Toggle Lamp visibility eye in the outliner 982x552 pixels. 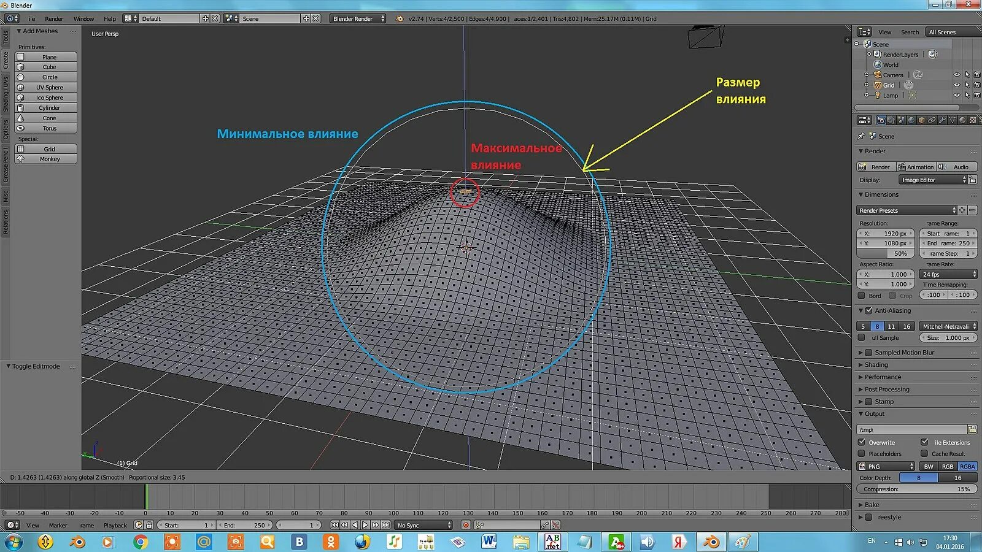(956, 95)
